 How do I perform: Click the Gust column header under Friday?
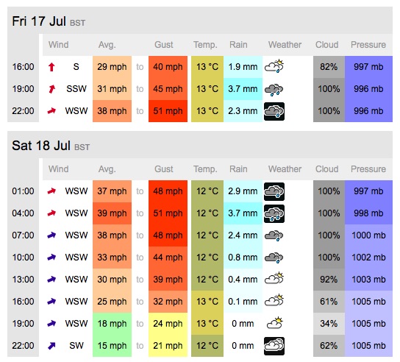(164, 45)
